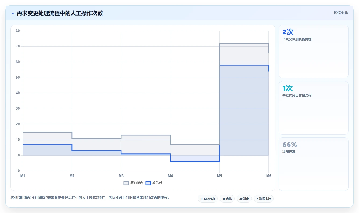Select the 数据卡片 tag
This screenshot has width=359, height=213.
click(x=264, y=199)
